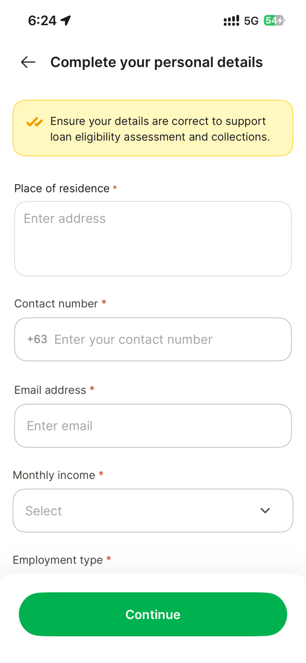Tap the battery indicator icon
306x663 pixels.
(274, 20)
